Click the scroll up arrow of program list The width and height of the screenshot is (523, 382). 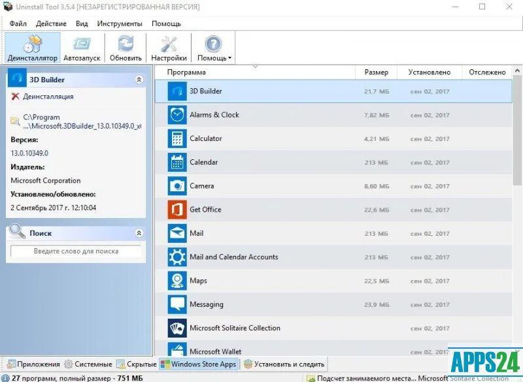coord(517,71)
